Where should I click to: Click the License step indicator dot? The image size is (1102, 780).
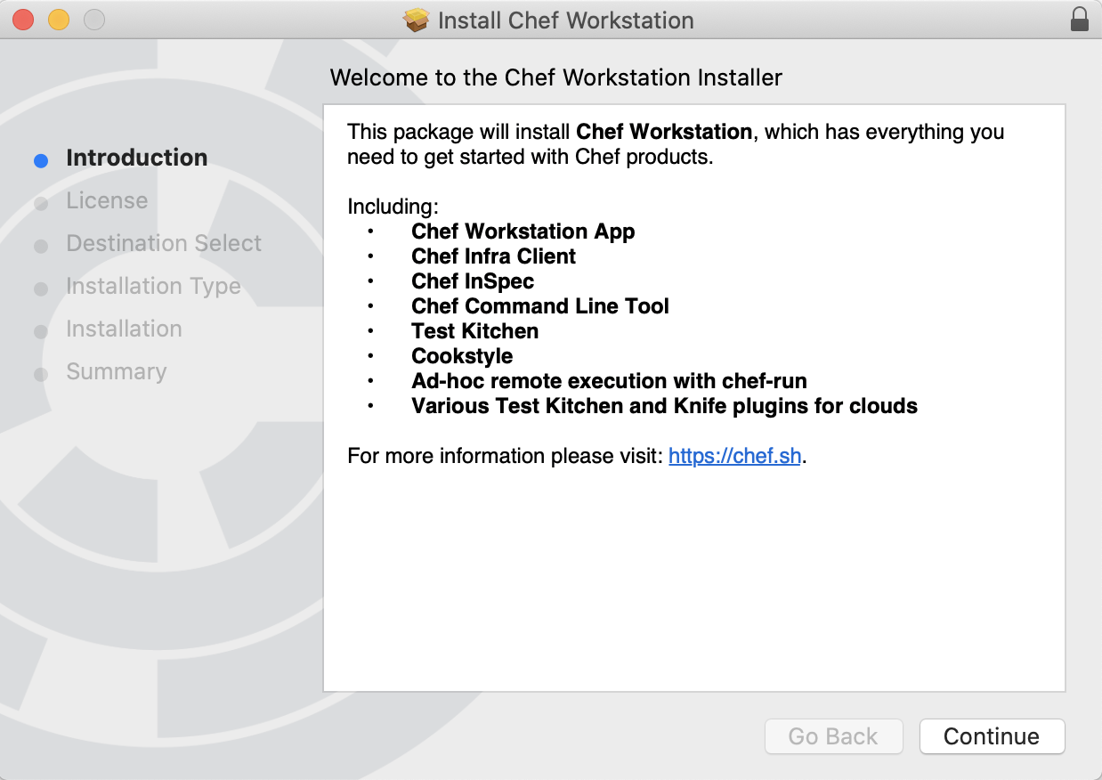coord(41,202)
